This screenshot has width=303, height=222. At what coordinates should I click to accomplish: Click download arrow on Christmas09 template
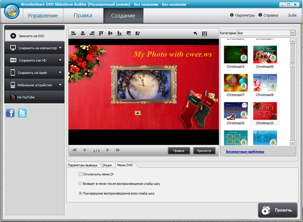pos(244,114)
